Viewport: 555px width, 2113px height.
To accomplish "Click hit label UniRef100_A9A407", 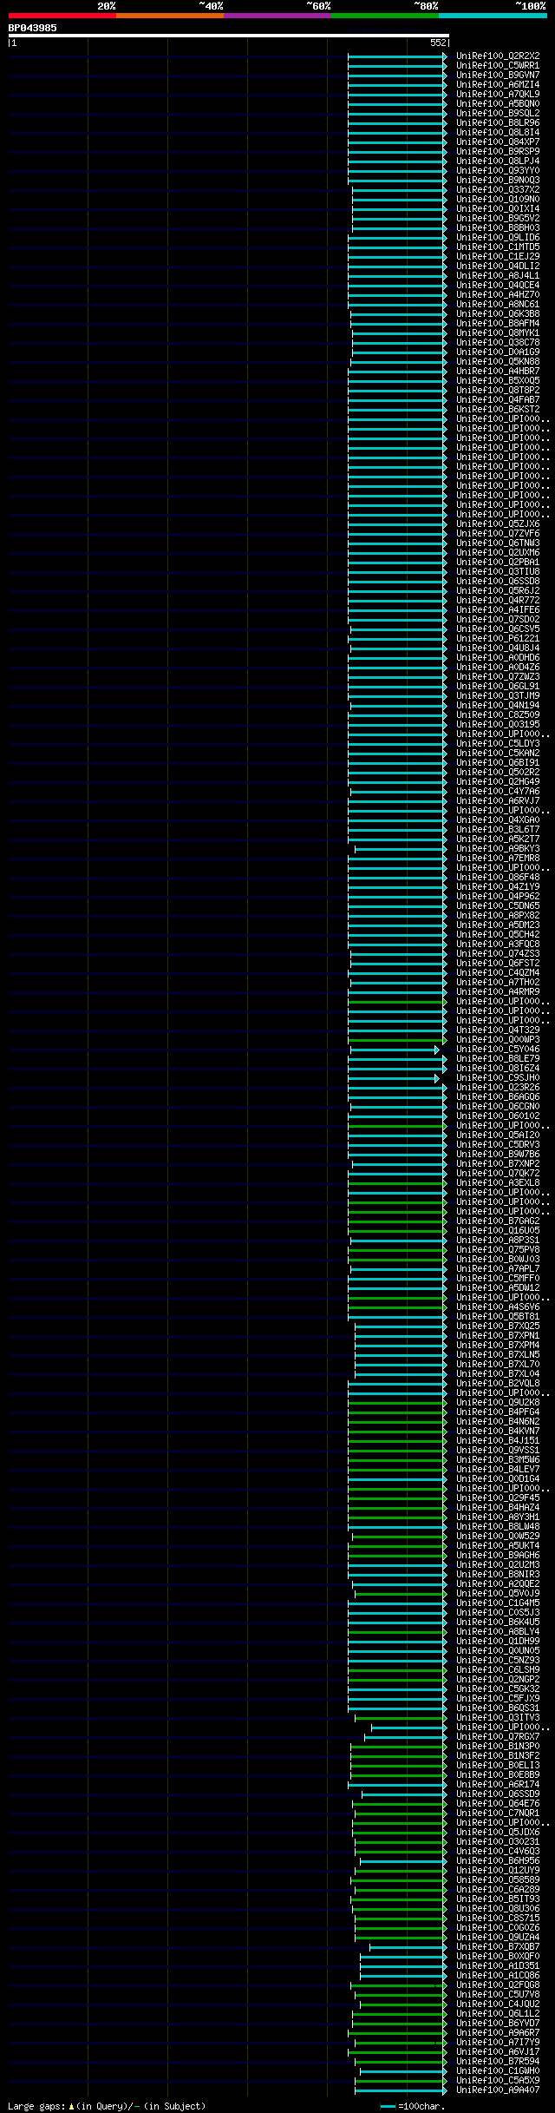I will tap(498, 2090).
